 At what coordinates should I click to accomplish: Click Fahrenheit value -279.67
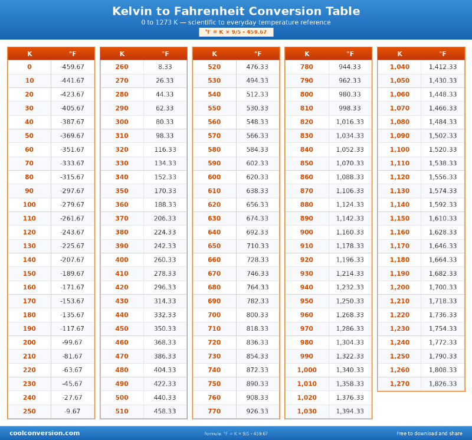(x=73, y=204)
